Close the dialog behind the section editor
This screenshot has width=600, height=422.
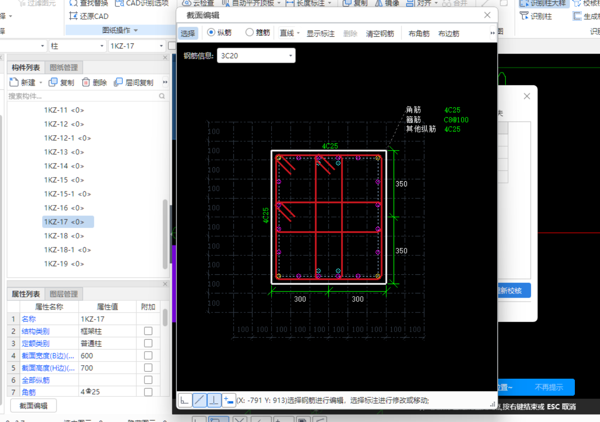527,96
